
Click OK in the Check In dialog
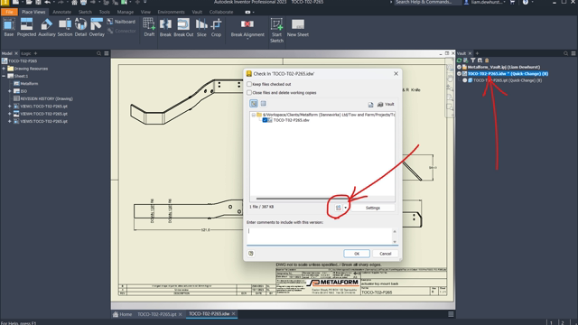357,254
